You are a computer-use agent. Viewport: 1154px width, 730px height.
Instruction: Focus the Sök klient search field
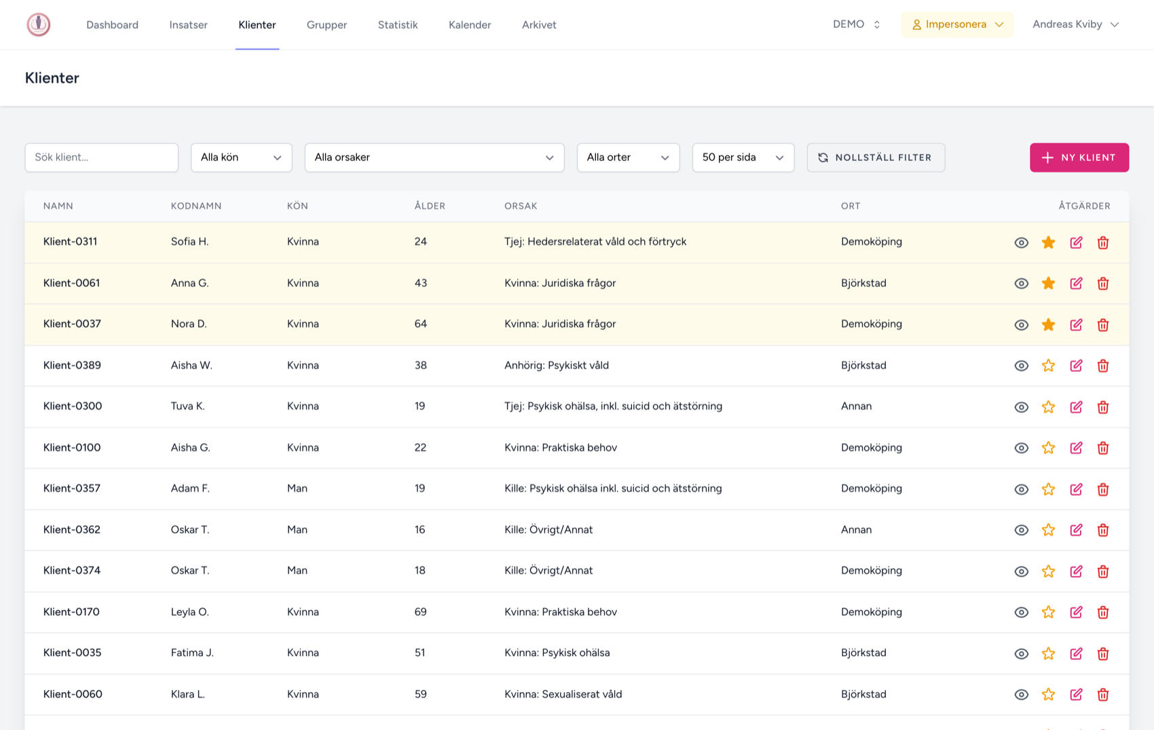click(102, 157)
